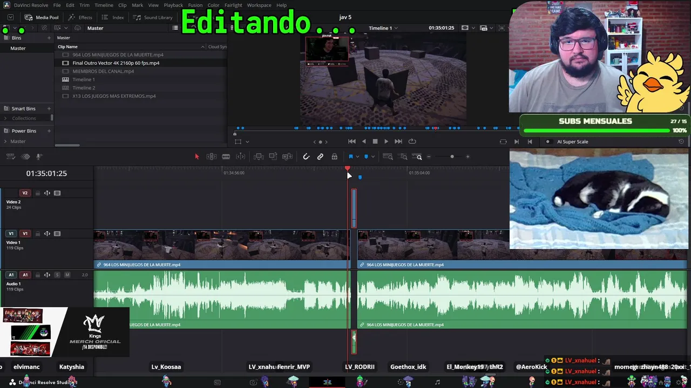This screenshot has width=691, height=388.
Task: Play in reverse in the viewer
Action: point(364,141)
